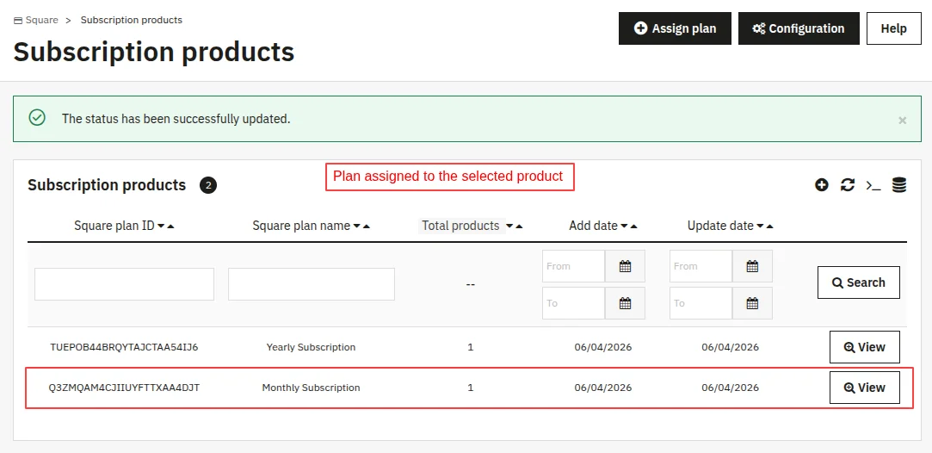Sort Square plan ID ascending
Screen dimensions: 932x453
(170, 226)
